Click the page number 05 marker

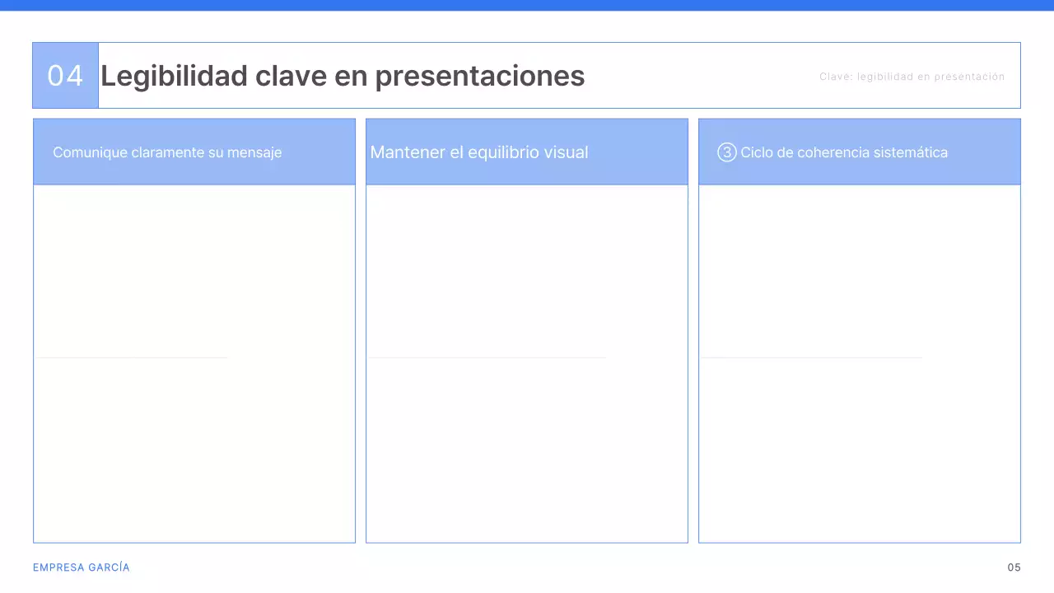pyautogui.click(x=1014, y=567)
